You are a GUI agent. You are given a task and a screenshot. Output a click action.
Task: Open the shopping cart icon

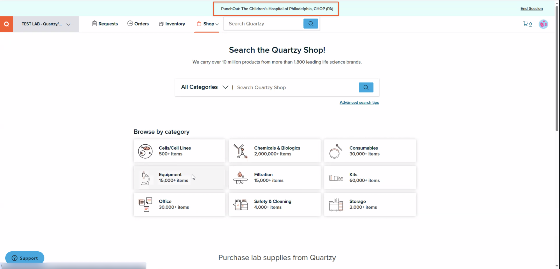point(526,24)
